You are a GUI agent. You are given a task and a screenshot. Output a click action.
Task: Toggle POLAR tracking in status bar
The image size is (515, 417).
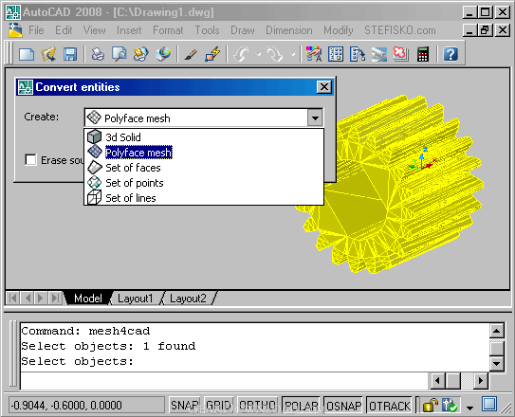[302, 406]
